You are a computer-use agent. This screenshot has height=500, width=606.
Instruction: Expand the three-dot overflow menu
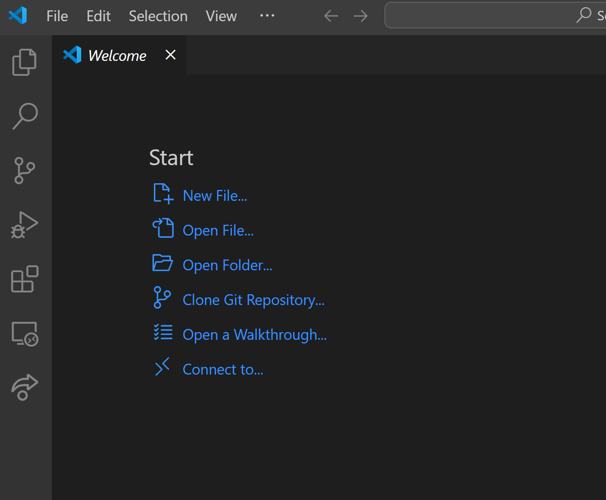pyautogui.click(x=267, y=16)
